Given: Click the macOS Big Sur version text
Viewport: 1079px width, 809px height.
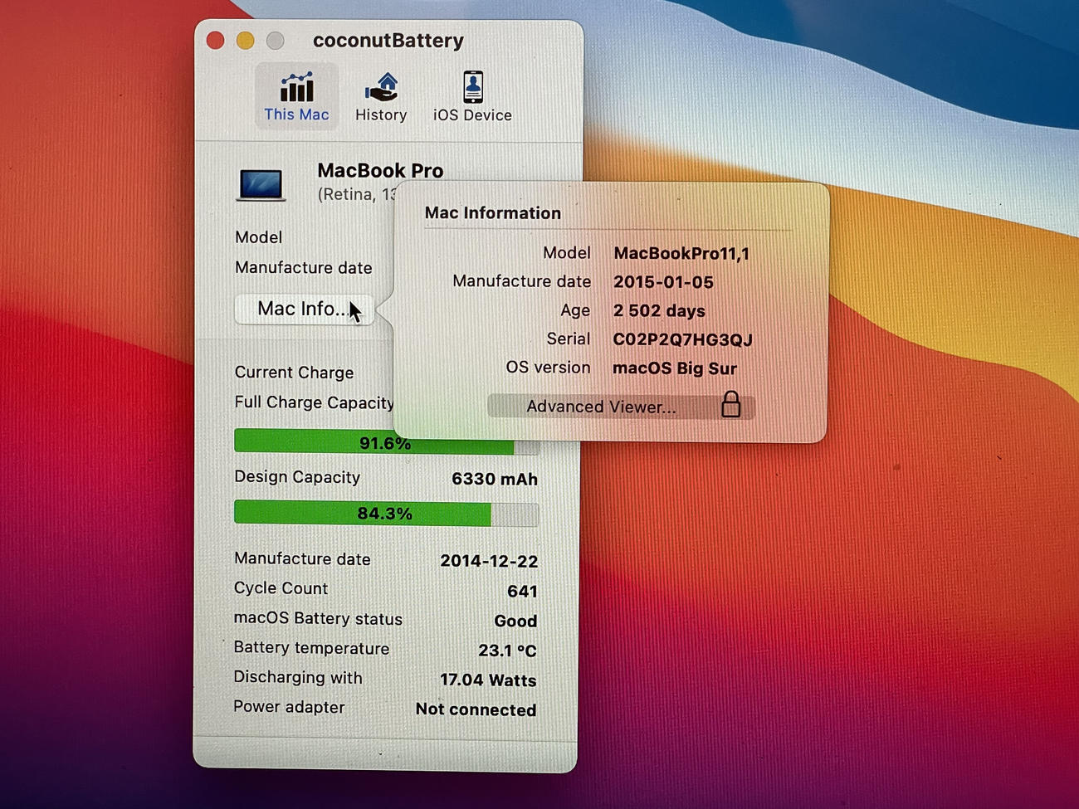Looking at the screenshot, I should tap(674, 368).
